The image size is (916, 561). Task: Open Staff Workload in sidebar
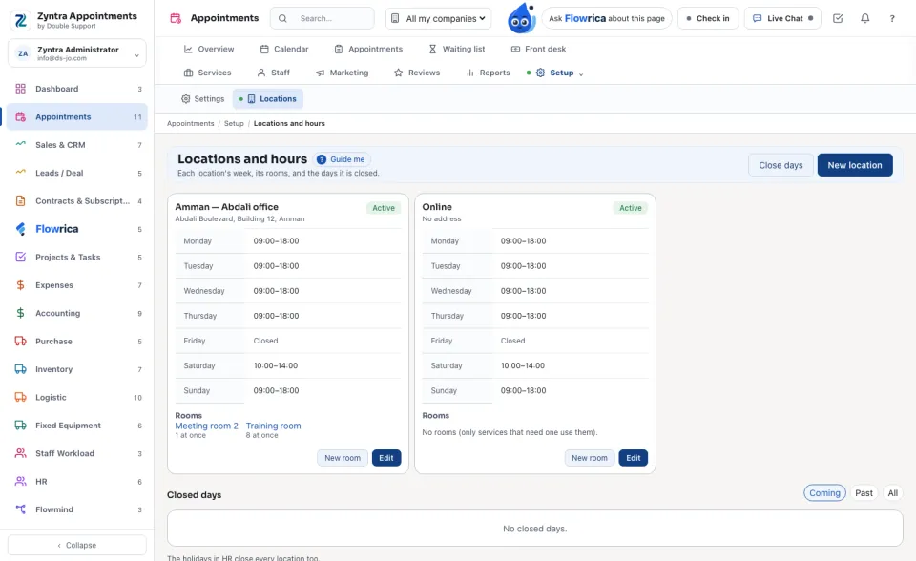coord(77,453)
